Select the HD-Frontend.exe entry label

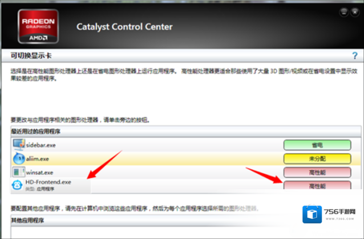coord(48,182)
